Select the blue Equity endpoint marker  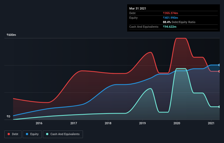(219, 65)
